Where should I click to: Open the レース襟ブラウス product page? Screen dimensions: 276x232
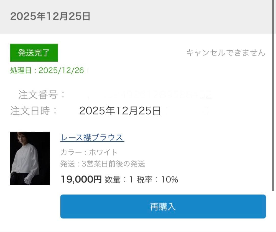pos(91,138)
